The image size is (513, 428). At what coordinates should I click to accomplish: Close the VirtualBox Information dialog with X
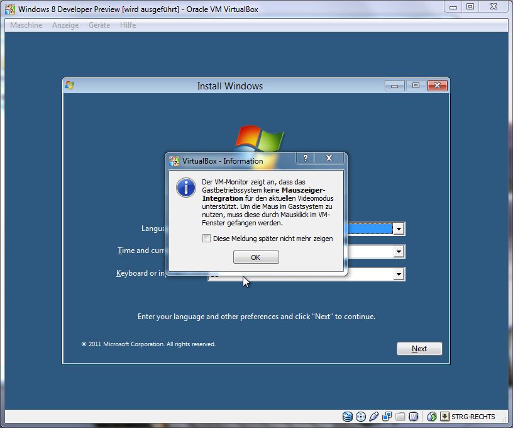point(329,158)
